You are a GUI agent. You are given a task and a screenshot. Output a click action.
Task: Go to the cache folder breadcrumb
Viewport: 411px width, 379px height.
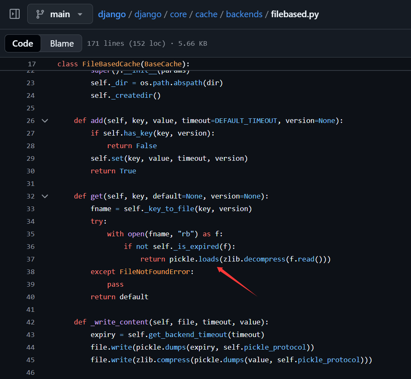(206, 14)
